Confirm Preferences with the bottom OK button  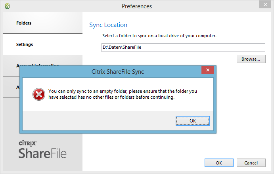coord(219,163)
